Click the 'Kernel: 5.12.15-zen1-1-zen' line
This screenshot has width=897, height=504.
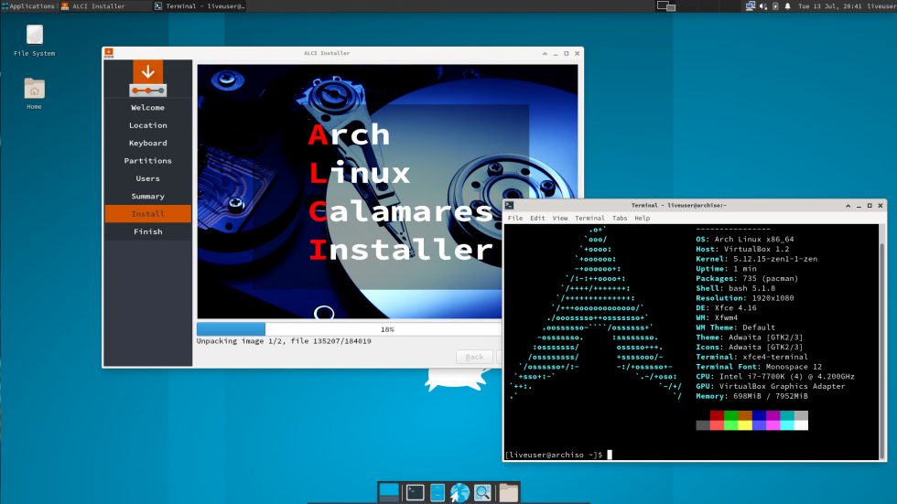tap(756, 259)
